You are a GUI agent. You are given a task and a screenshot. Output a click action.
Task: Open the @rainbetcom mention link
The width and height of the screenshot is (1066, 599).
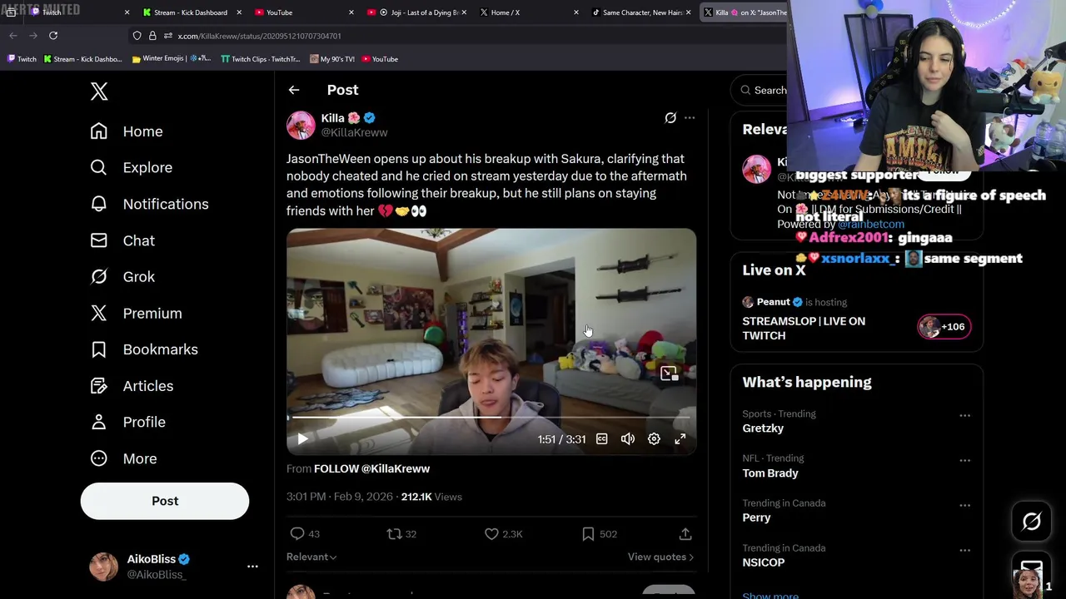pos(870,225)
